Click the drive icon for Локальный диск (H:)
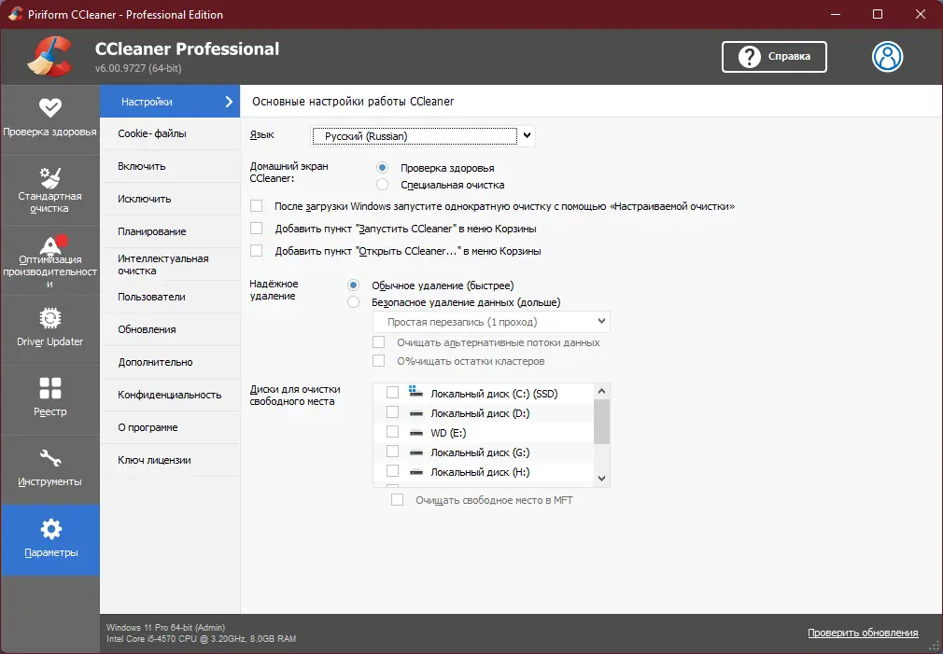The height and width of the screenshot is (654, 943). tap(416, 472)
